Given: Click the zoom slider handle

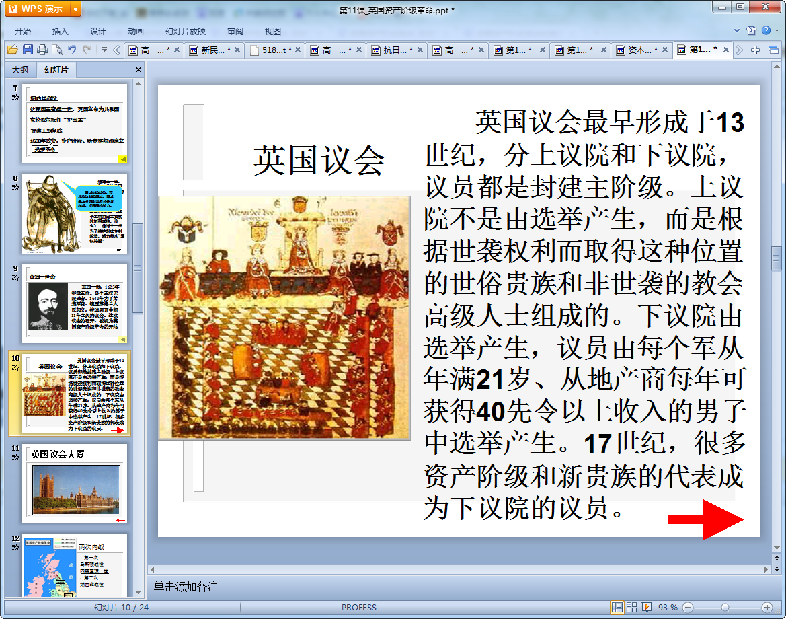Looking at the screenshot, I should click(725, 608).
